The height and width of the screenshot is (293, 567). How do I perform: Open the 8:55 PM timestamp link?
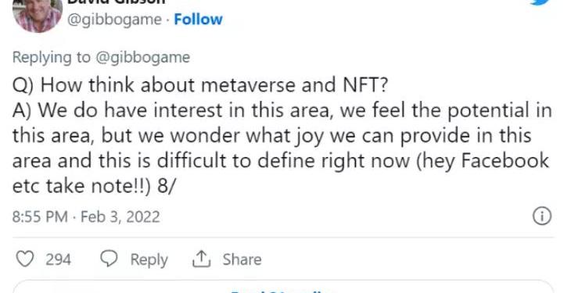point(40,216)
